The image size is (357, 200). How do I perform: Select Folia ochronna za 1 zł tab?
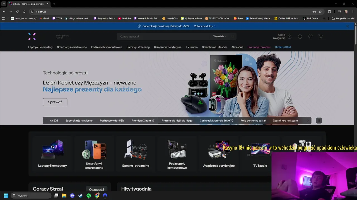tap(253, 121)
